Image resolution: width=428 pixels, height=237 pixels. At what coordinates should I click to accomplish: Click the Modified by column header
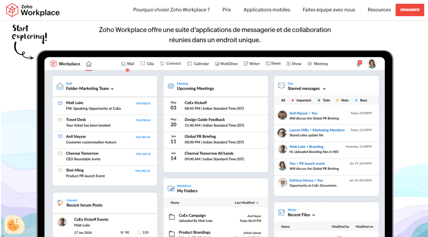click(x=340, y=227)
